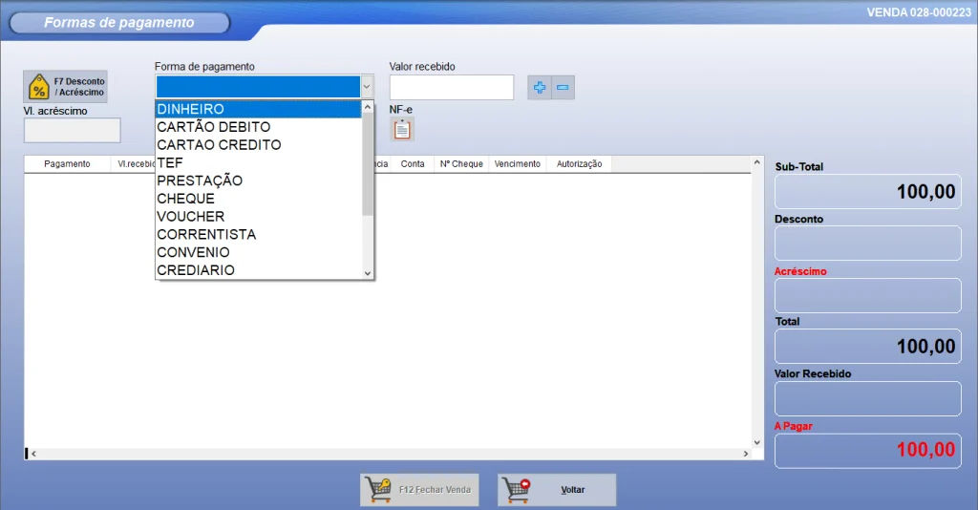Click the Vencimento column header
978x510 pixels.
[x=517, y=164]
